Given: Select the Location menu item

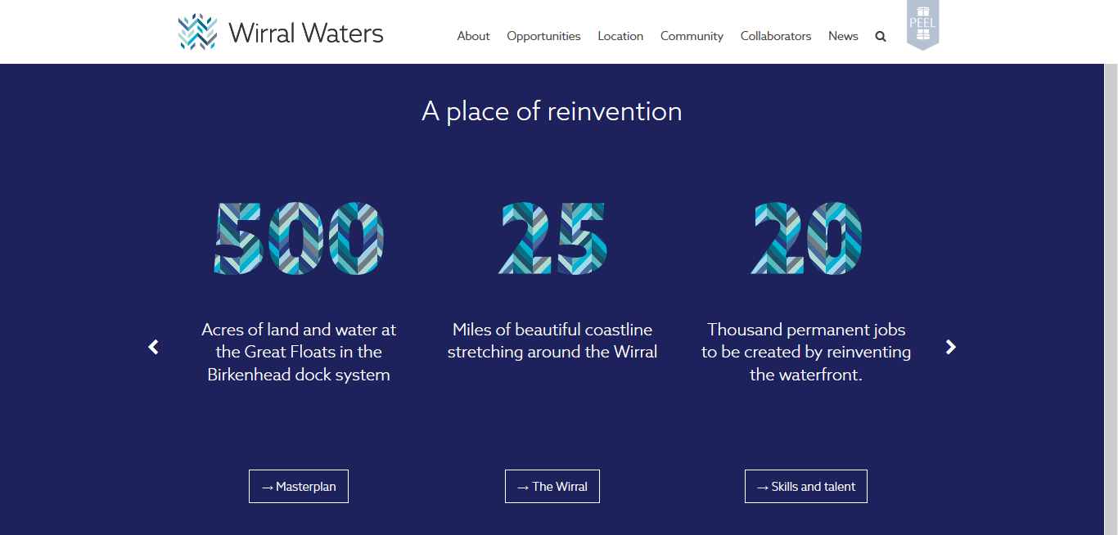Looking at the screenshot, I should click(620, 36).
